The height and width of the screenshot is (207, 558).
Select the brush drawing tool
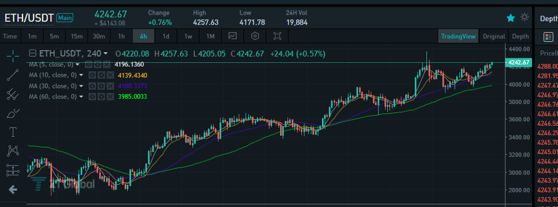tap(13, 114)
